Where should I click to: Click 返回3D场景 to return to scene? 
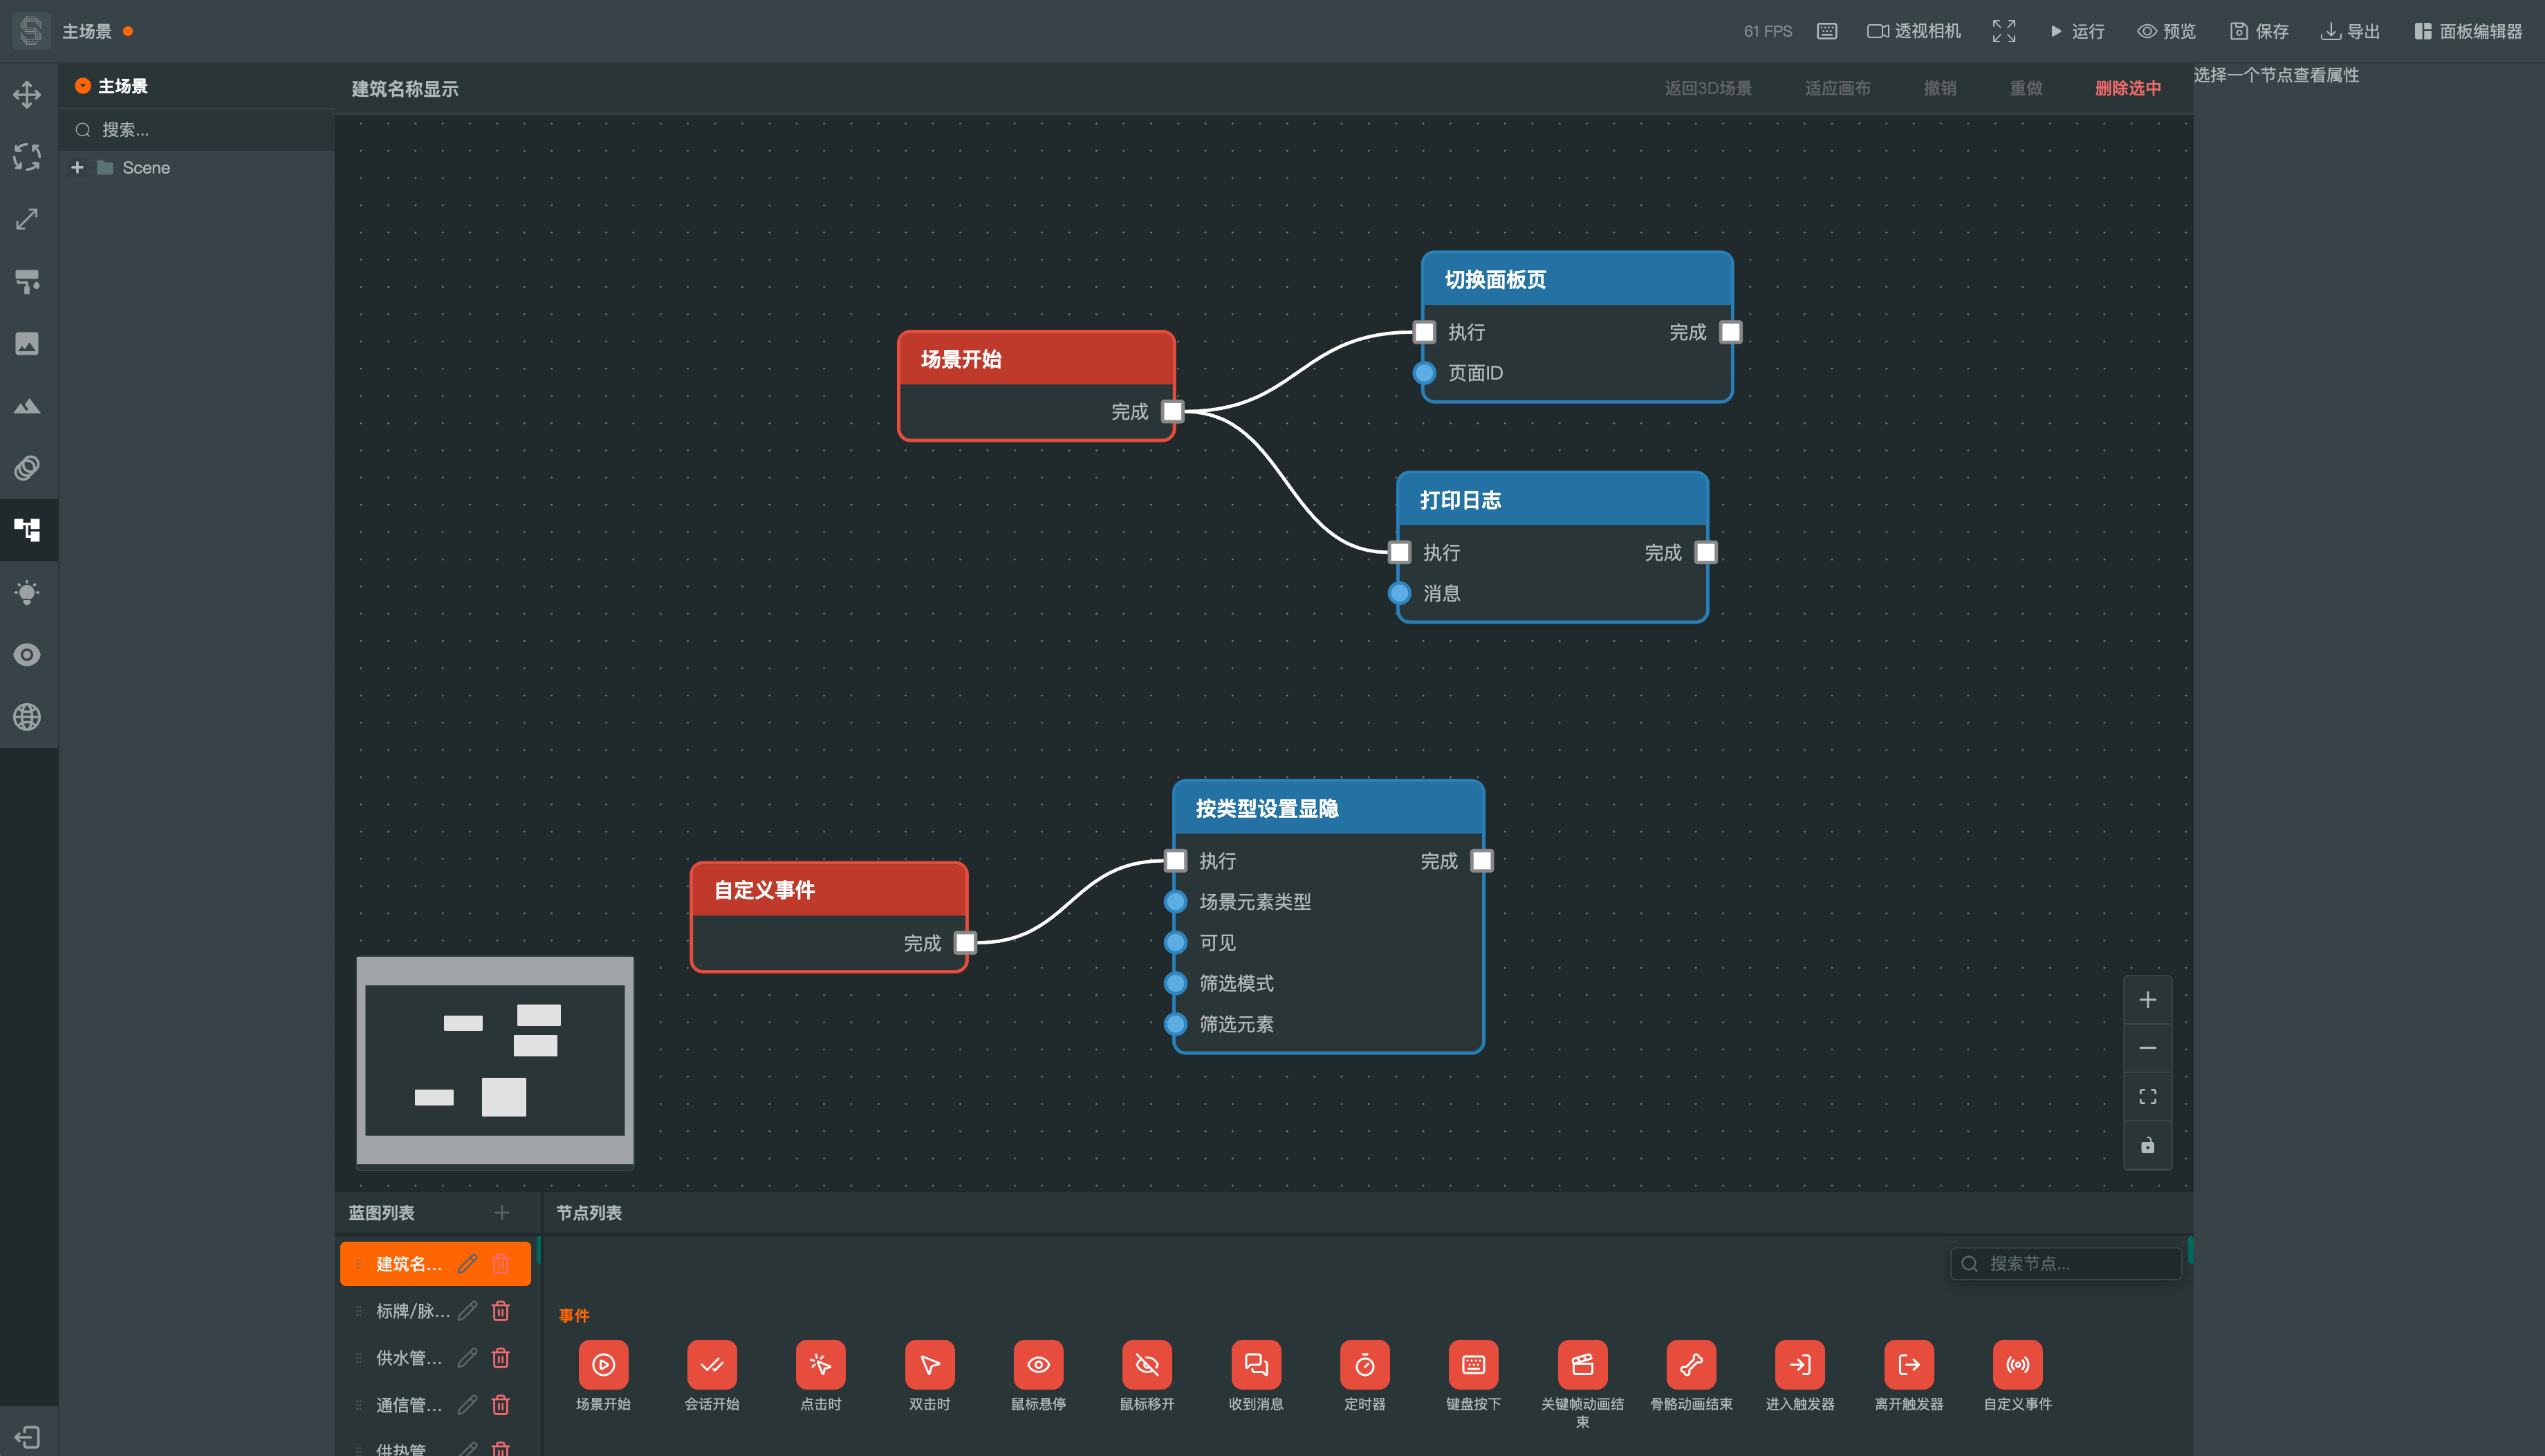[1707, 88]
